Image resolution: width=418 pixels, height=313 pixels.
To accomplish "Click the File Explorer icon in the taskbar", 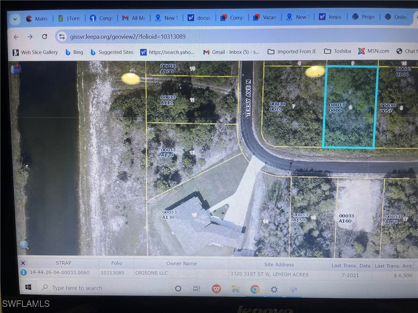I will [236, 288].
